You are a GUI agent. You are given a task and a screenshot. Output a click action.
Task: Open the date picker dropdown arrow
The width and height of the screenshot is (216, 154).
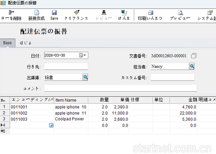pos(85,55)
